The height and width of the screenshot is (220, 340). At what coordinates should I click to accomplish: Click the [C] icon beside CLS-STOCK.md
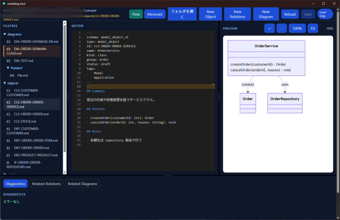8,121
